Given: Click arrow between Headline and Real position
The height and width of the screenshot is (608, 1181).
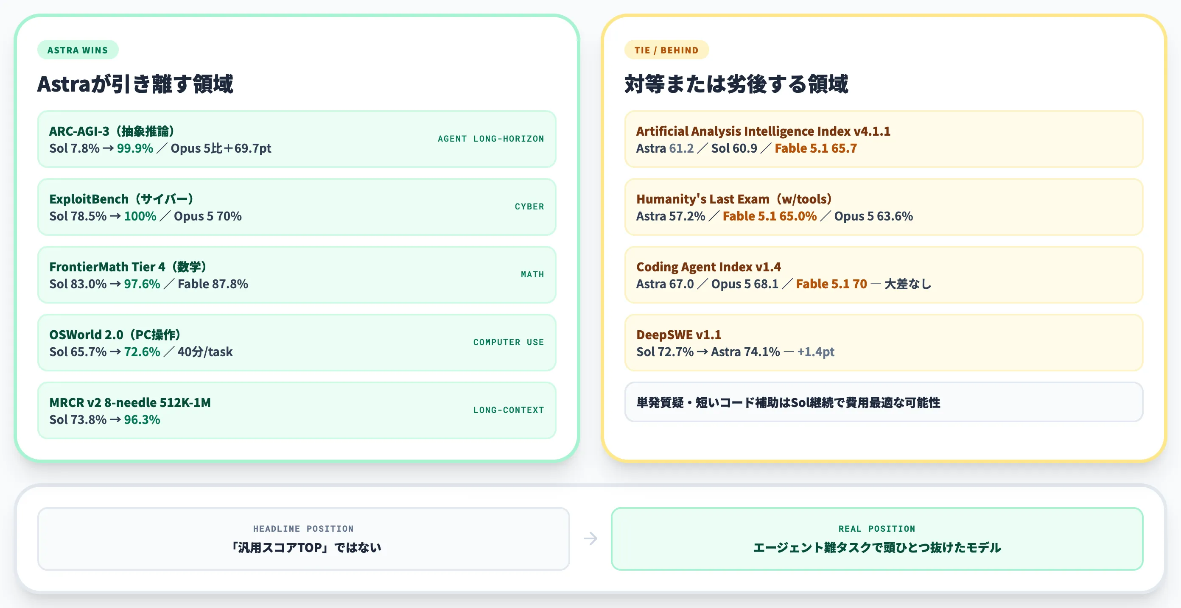Looking at the screenshot, I should pos(590,538).
